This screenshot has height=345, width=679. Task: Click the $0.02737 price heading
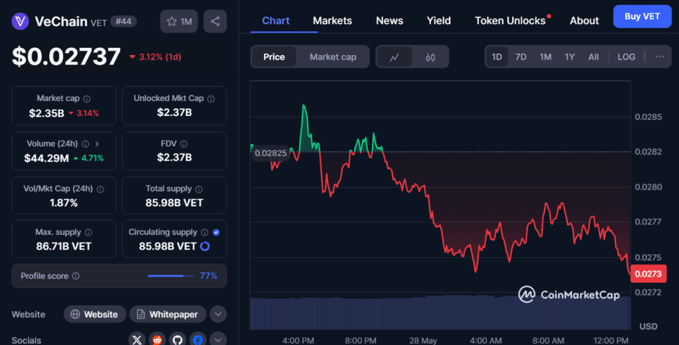pyautogui.click(x=66, y=57)
